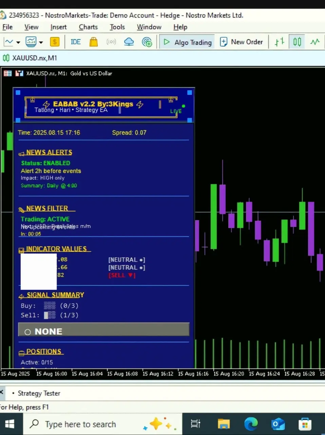The height and width of the screenshot is (435, 325).
Task: Click the taskbar search box
Action: pos(102,424)
